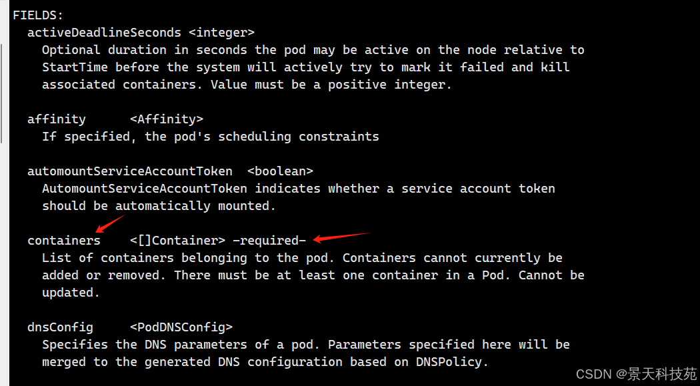
Task: Click the red arrow pointing at containers
Action: click(x=110, y=223)
